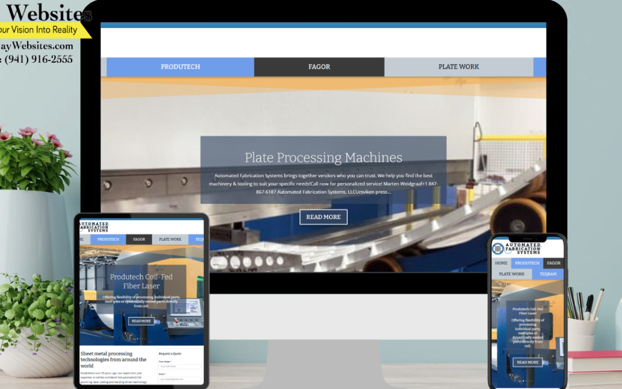Click the circular logo icon on phone header
The image size is (622, 389).
point(498,249)
